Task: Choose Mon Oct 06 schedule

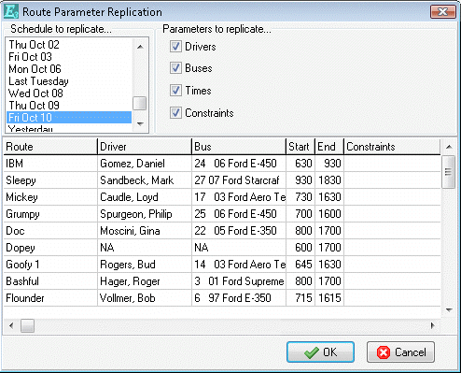Action: tap(69, 69)
